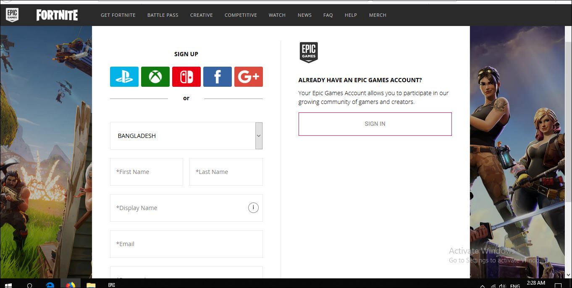Click the Sign In button
Image resolution: width=572 pixels, height=288 pixels.
click(x=375, y=124)
